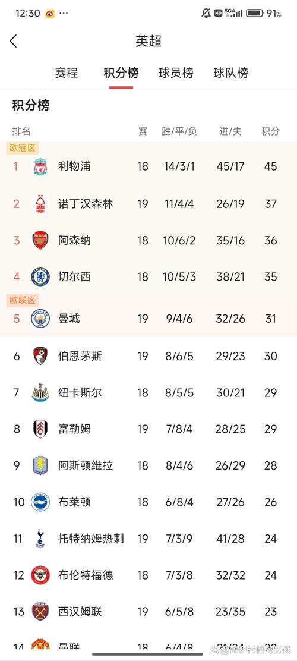This screenshot has height=661, width=297.
Task: Tap the Tottenham Hotspur logo
Action: pyautogui.click(x=40, y=539)
